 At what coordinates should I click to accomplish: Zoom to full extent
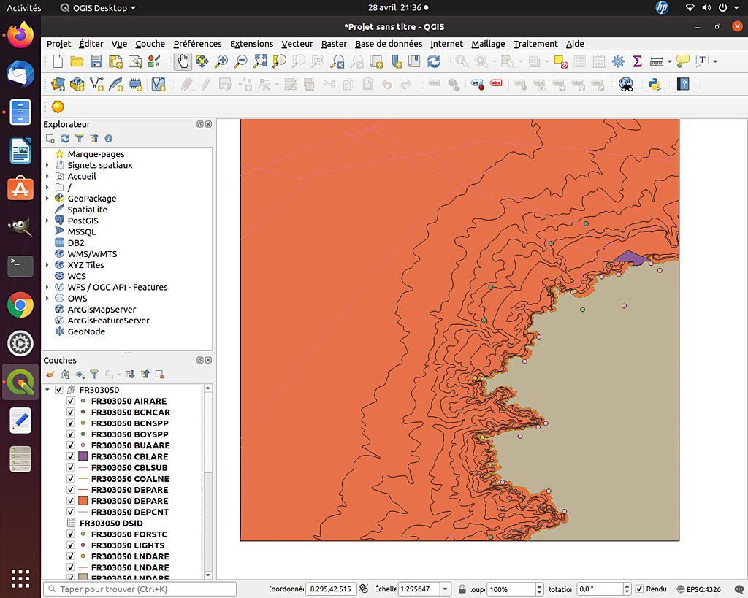(x=261, y=61)
